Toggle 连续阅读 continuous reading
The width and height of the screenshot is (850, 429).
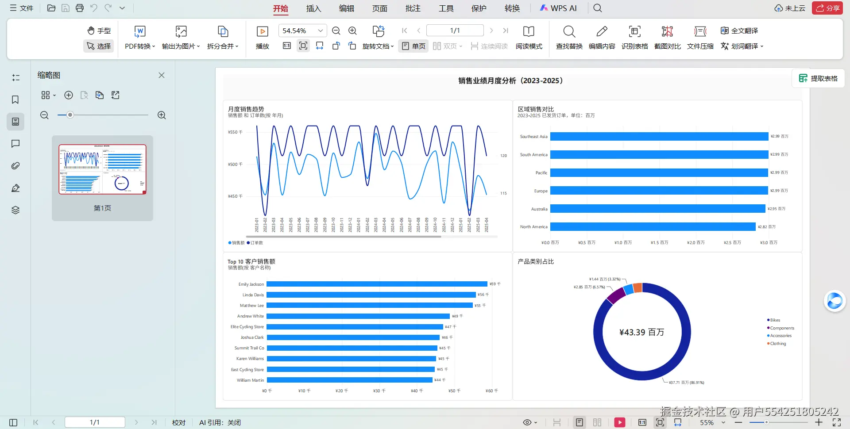[x=489, y=46]
